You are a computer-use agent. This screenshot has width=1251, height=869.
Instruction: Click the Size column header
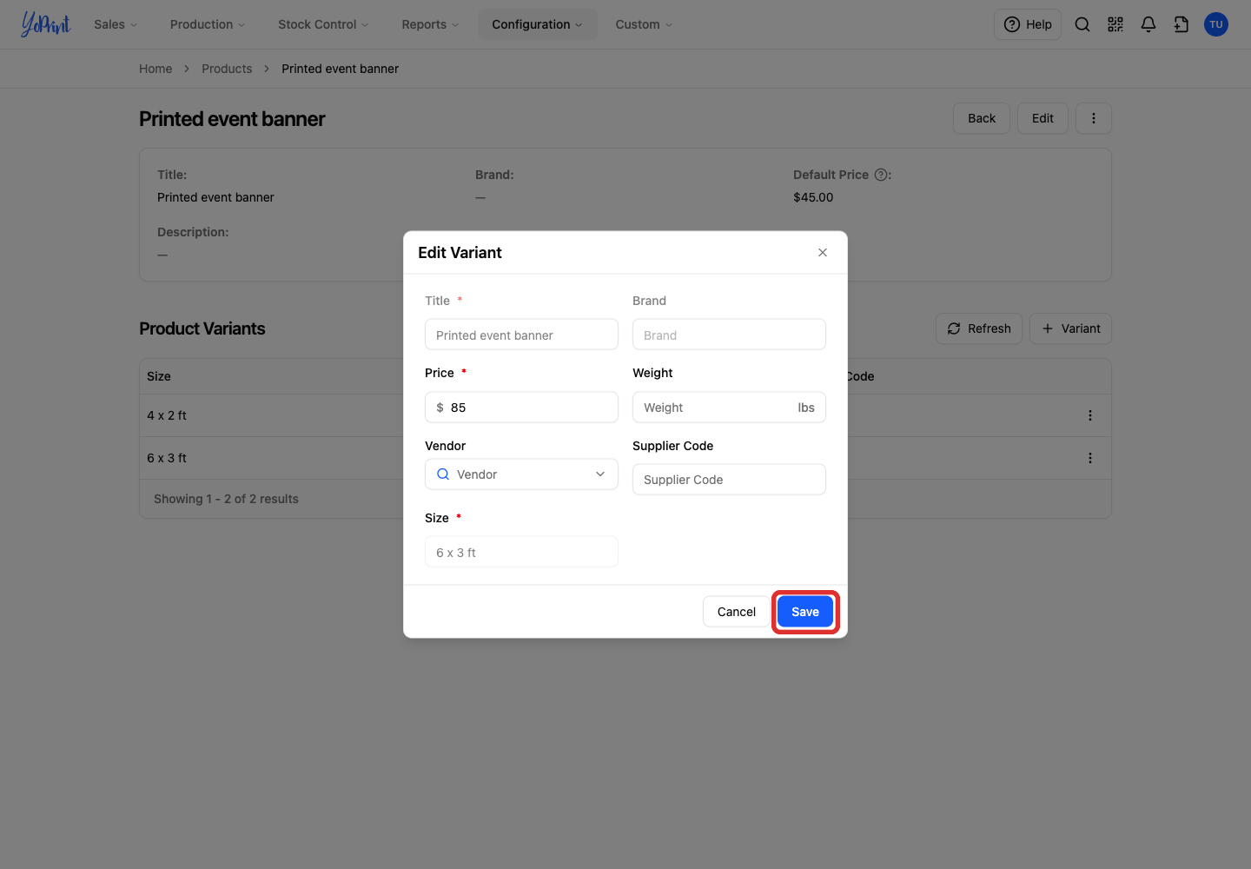pyautogui.click(x=159, y=376)
